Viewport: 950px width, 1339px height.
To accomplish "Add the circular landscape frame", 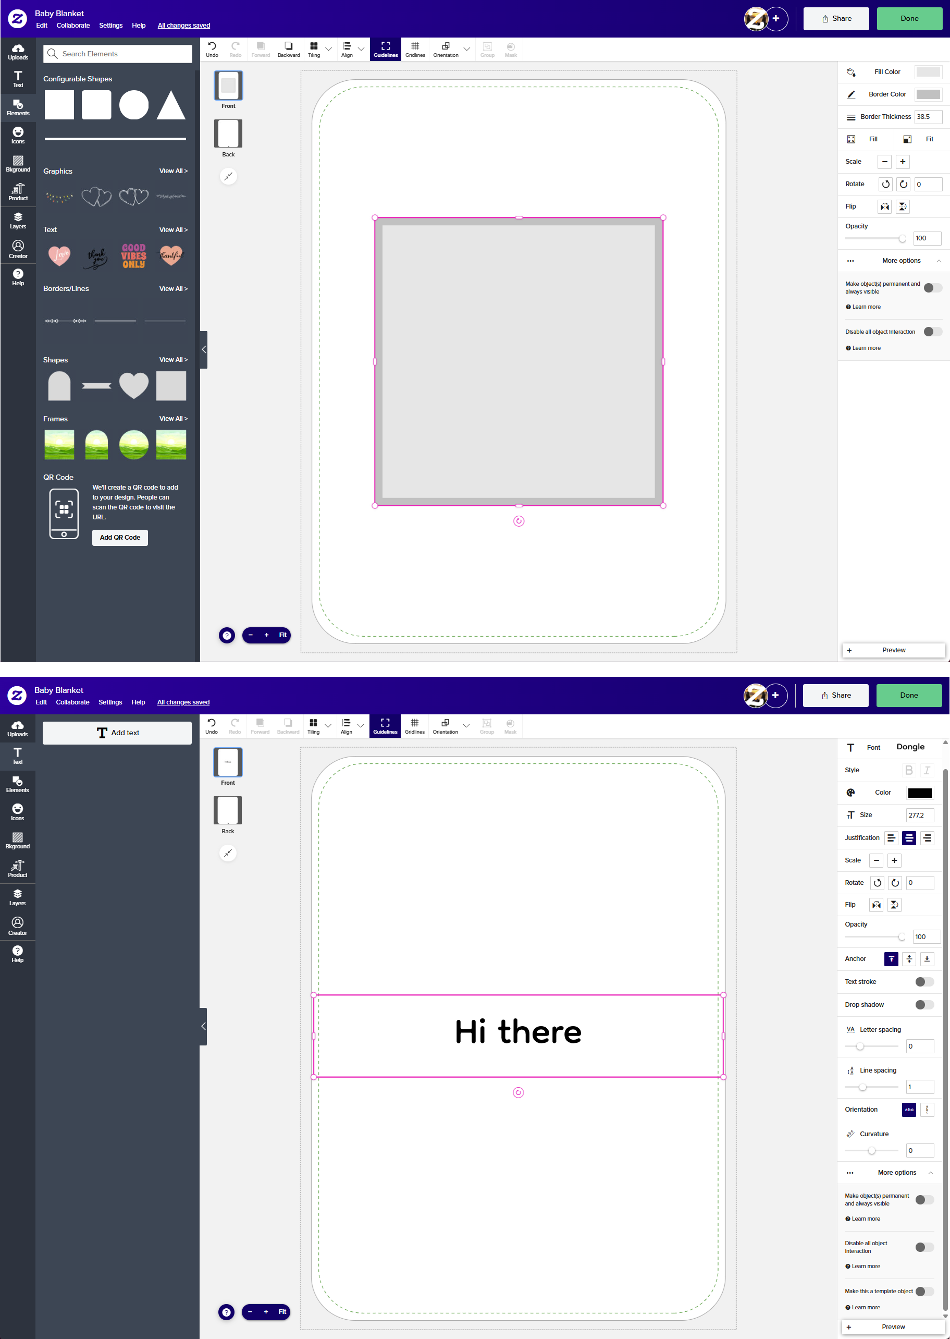I will 134,445.
